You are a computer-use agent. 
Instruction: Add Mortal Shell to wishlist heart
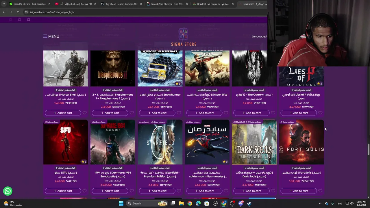point(84,113)
